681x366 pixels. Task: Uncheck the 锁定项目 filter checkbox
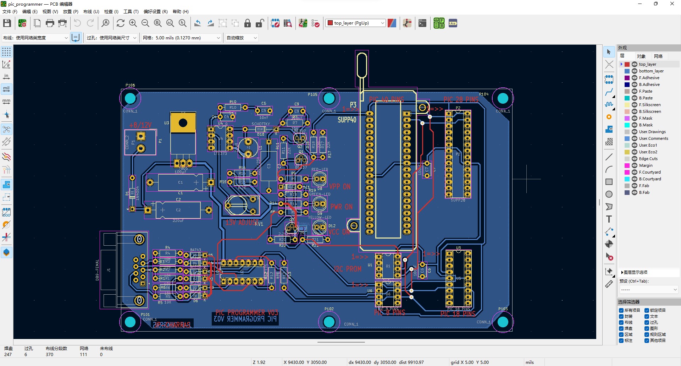(x=647, y=310)
